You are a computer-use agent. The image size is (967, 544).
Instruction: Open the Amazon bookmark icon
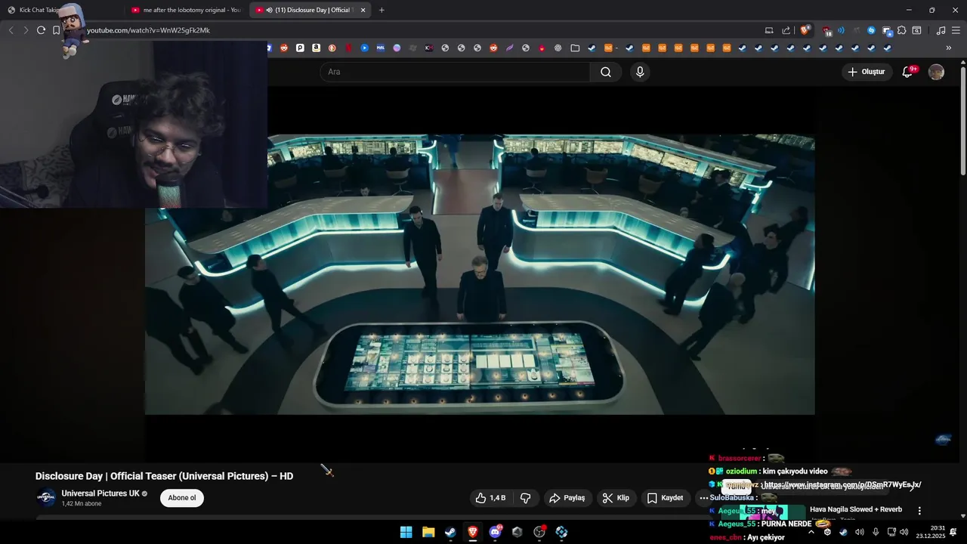point(316,48)
